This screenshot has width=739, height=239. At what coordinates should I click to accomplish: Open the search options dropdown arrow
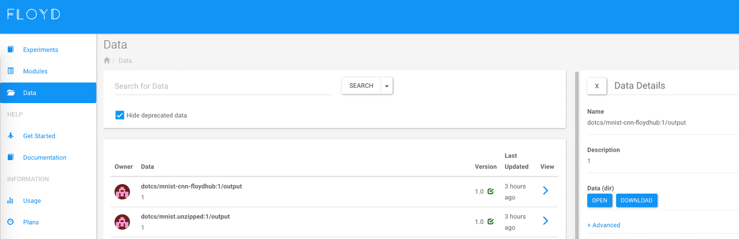[387, 86]
